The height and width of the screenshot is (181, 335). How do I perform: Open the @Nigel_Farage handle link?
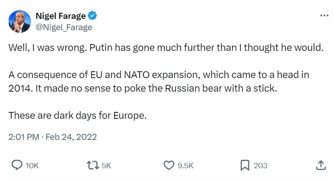point(64,27)
